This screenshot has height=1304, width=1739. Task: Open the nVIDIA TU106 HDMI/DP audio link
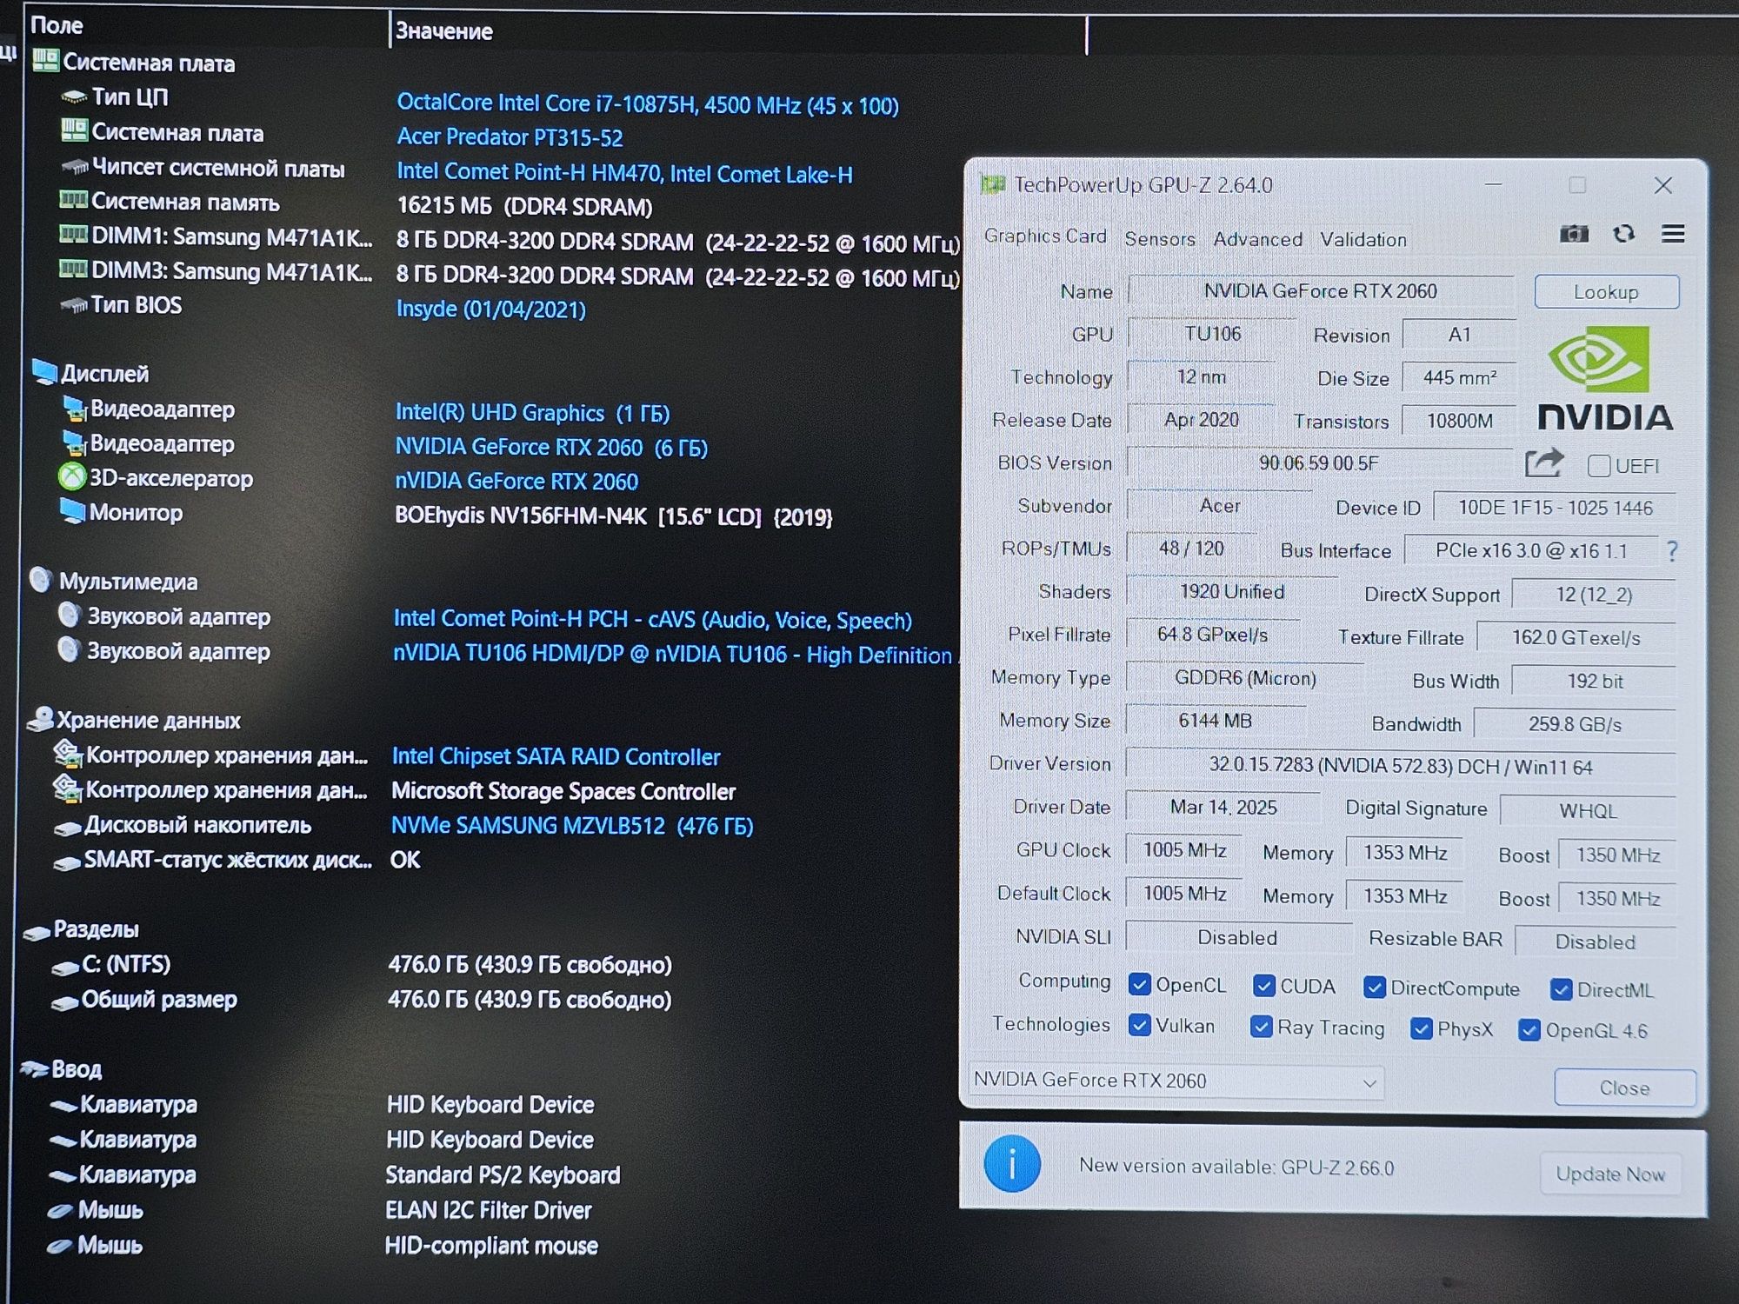pyautogui.click(x=673, y=654)
